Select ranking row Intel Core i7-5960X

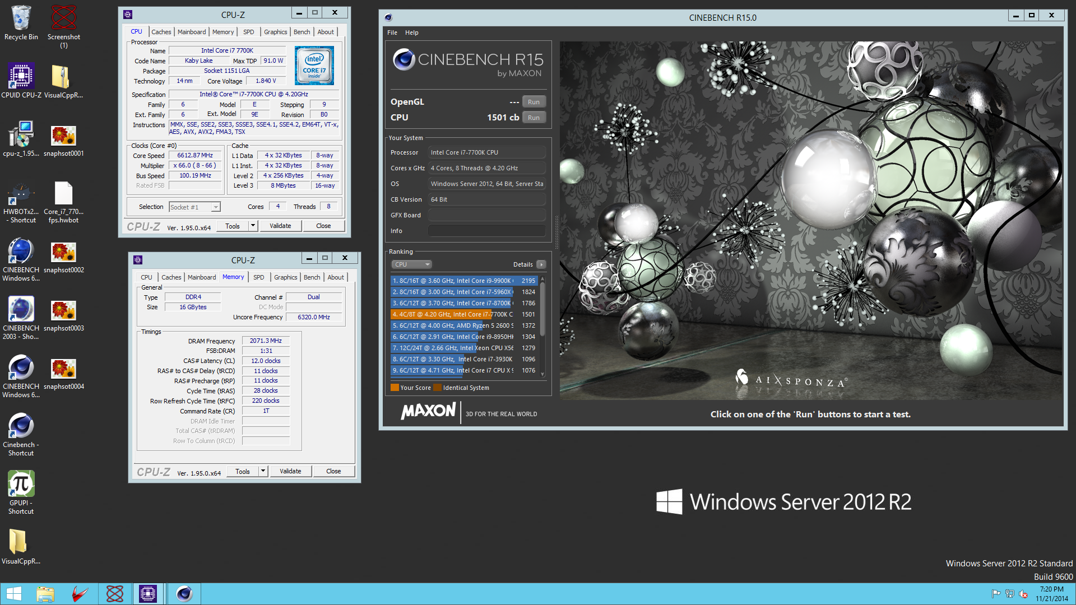tap(464, 292)
